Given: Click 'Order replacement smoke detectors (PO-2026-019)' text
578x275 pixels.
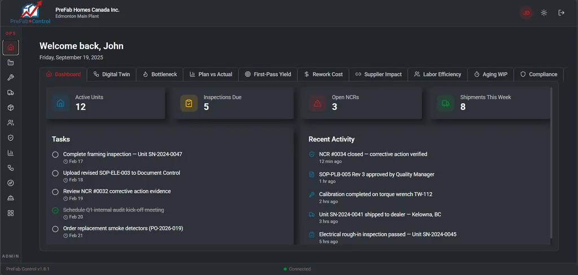Looking at the screenshot, I should (x=123, y=228).
